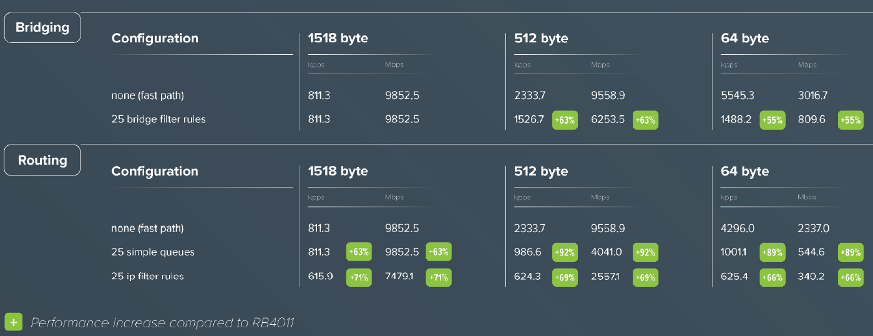
Task: Click the green plus legend icon
Action: tap(14, 322)
